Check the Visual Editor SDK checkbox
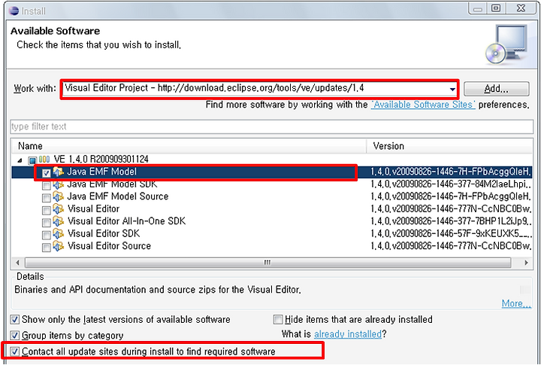The image size is (541, 365). (47, 235)
